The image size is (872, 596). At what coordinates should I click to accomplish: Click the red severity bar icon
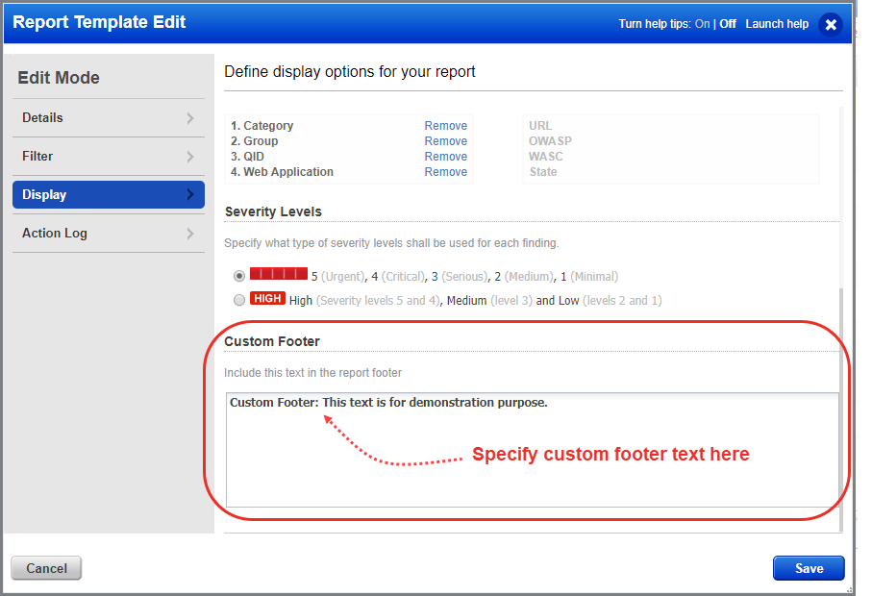click(278, 275)
